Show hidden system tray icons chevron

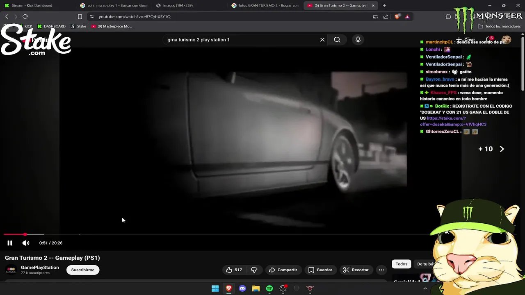pyautogui.click(x=425, y=288)
